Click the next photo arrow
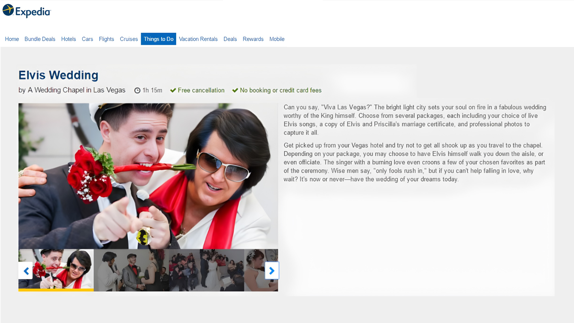This screenshot has width=574, height=323. 272,271
